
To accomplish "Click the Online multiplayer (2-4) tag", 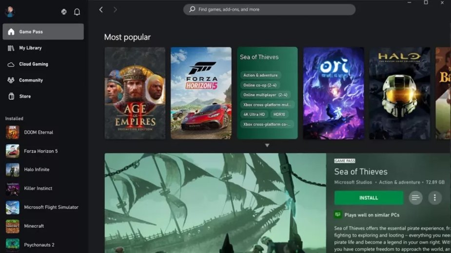I will [265, 95].
